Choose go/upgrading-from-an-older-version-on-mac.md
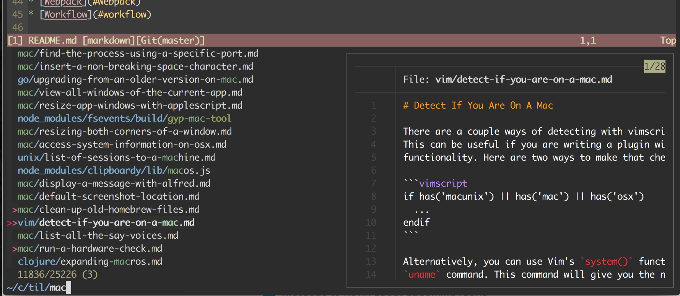The height and width of the screenshot is (296, 680). pyautogui.click(x=135, y=80)
